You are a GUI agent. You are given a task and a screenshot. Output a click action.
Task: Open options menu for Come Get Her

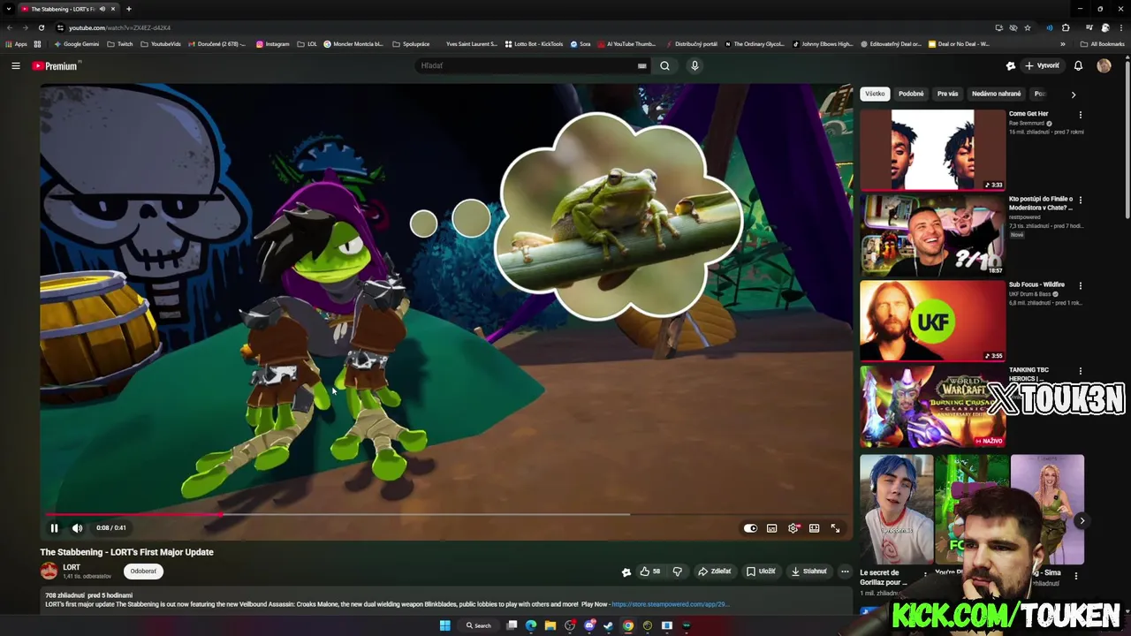point(1080,115)
